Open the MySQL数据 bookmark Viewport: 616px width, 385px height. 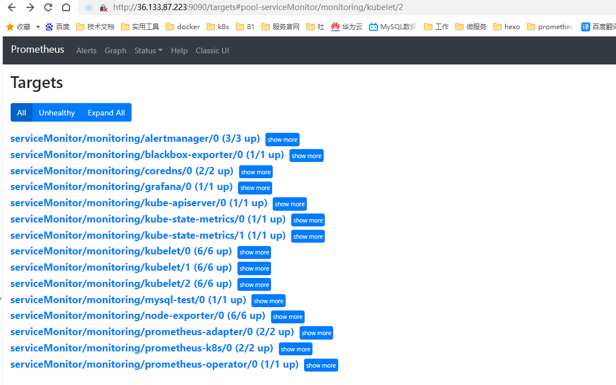[x=393, y=27]
